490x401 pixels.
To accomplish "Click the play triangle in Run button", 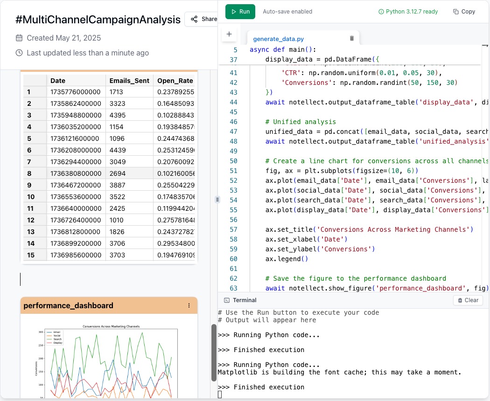I will pyautogui.click(x=234, y=12).
